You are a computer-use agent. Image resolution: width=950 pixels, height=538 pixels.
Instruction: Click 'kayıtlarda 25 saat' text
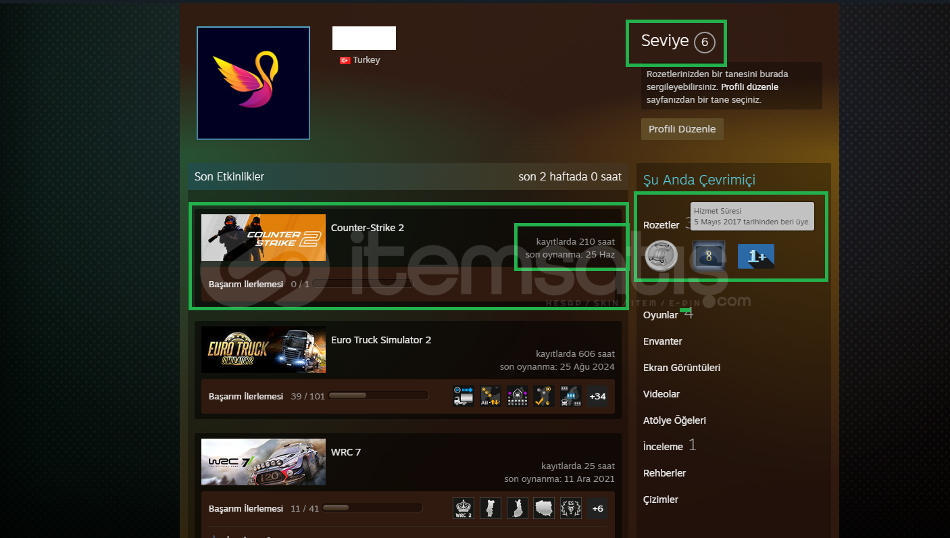click(578, 466)
